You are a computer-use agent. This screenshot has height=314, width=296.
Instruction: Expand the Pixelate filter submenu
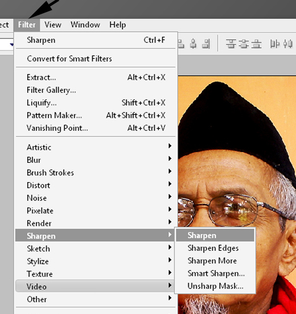tap(96, 210)
